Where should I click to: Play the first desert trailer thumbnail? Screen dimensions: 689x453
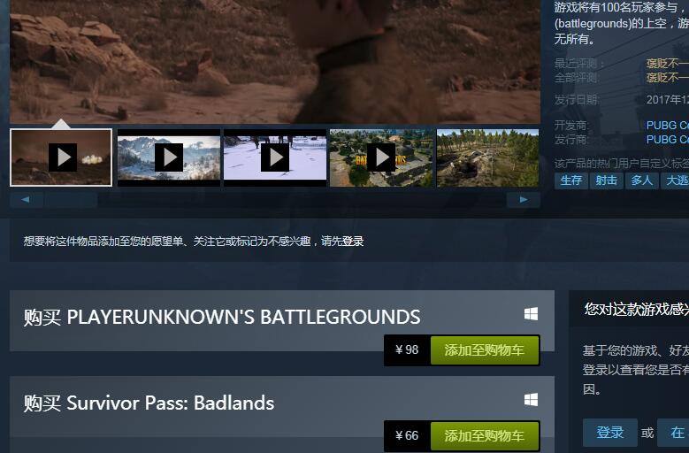[61, 157]
